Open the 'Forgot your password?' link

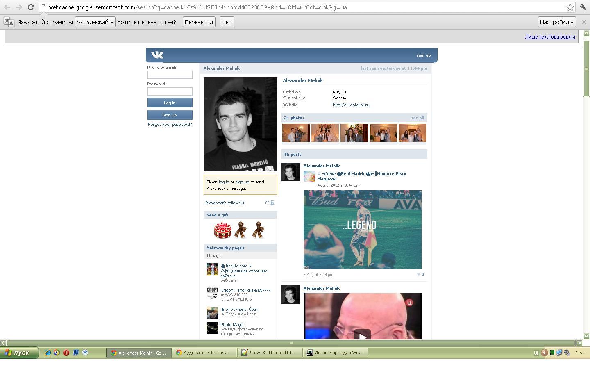coord(170,125)
